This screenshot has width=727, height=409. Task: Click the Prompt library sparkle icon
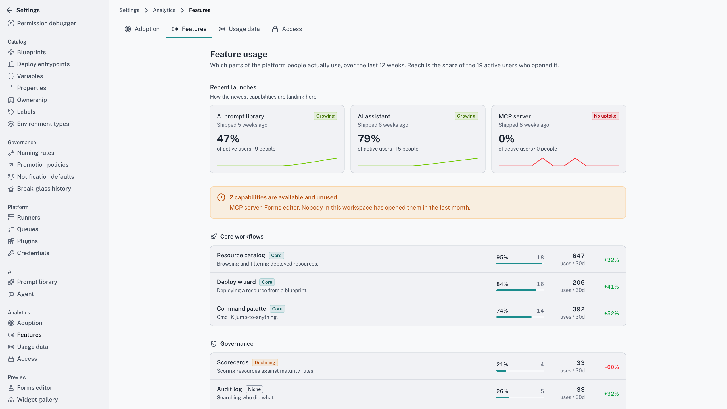[11, 282]
